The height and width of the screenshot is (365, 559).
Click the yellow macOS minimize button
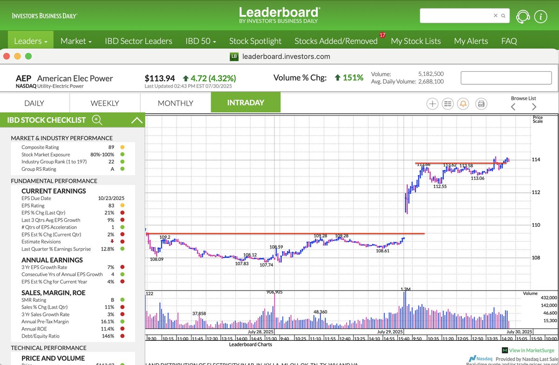pyautogui.click(x=17, y=56)
